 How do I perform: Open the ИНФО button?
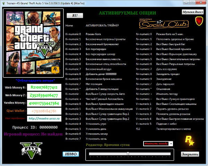coord(71,154)
